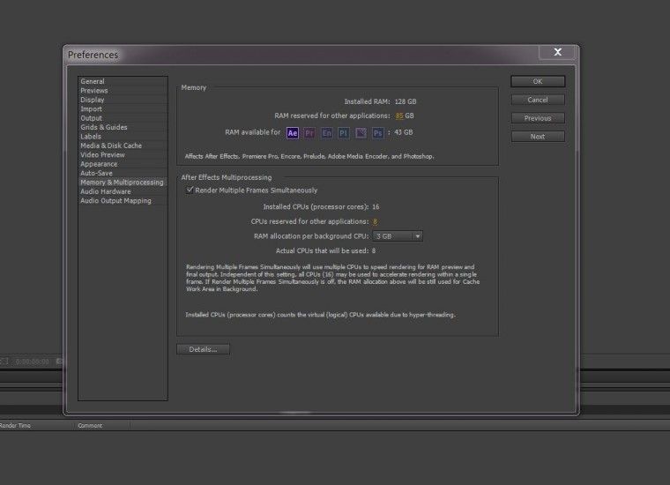Click the RAM reserved for other applications value

pyautogui.click(x=399, y=116)
